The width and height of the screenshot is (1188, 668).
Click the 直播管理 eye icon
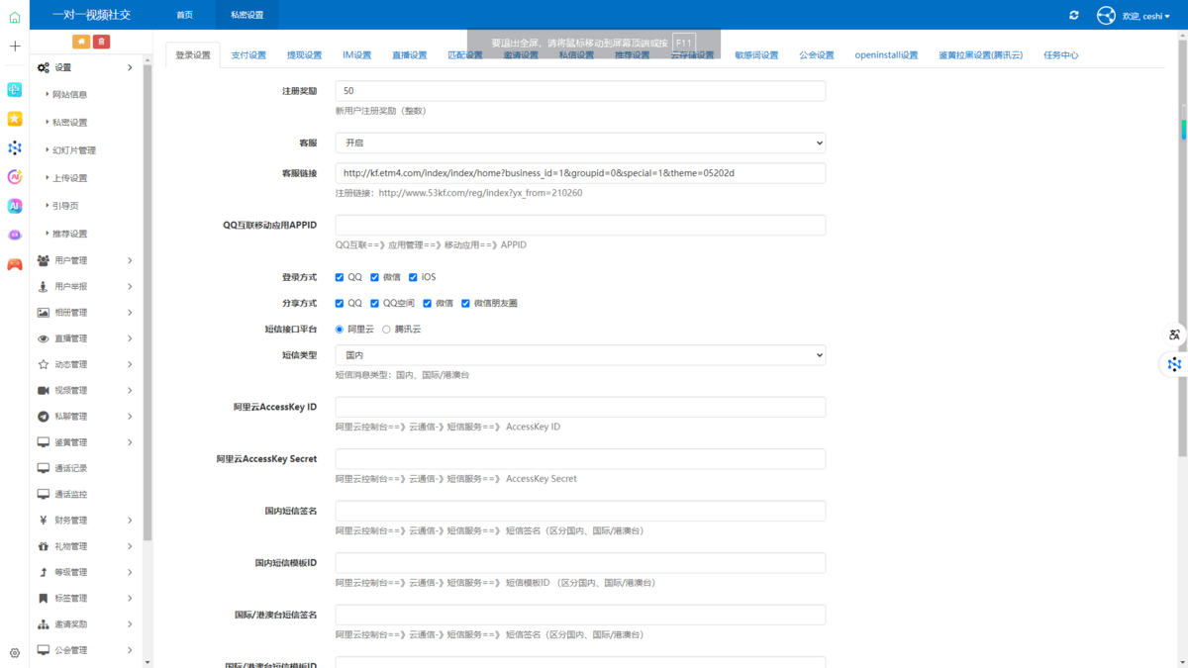(44, 338)
